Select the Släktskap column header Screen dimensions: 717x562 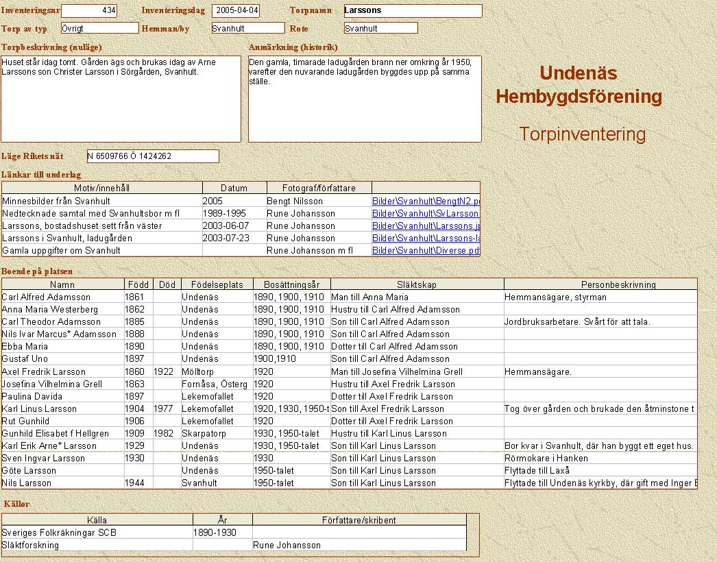click(417, 284)
